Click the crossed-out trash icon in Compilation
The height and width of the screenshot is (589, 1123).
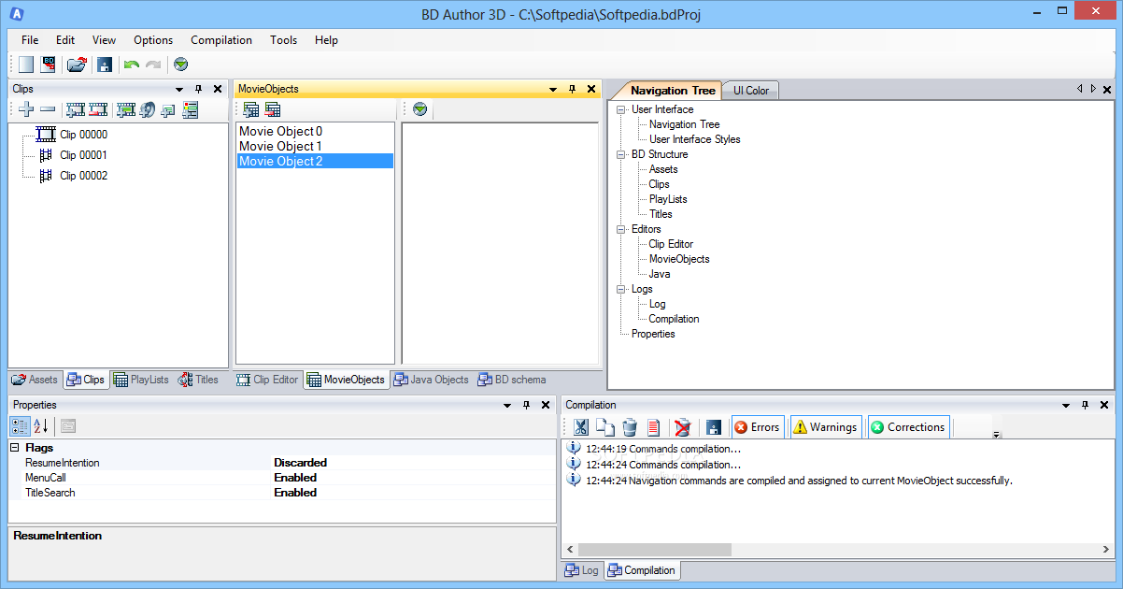683,427
